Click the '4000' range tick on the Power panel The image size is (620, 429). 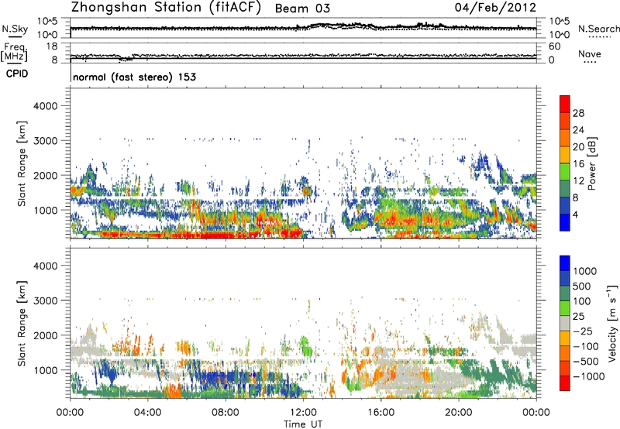(x=45, y=106)
